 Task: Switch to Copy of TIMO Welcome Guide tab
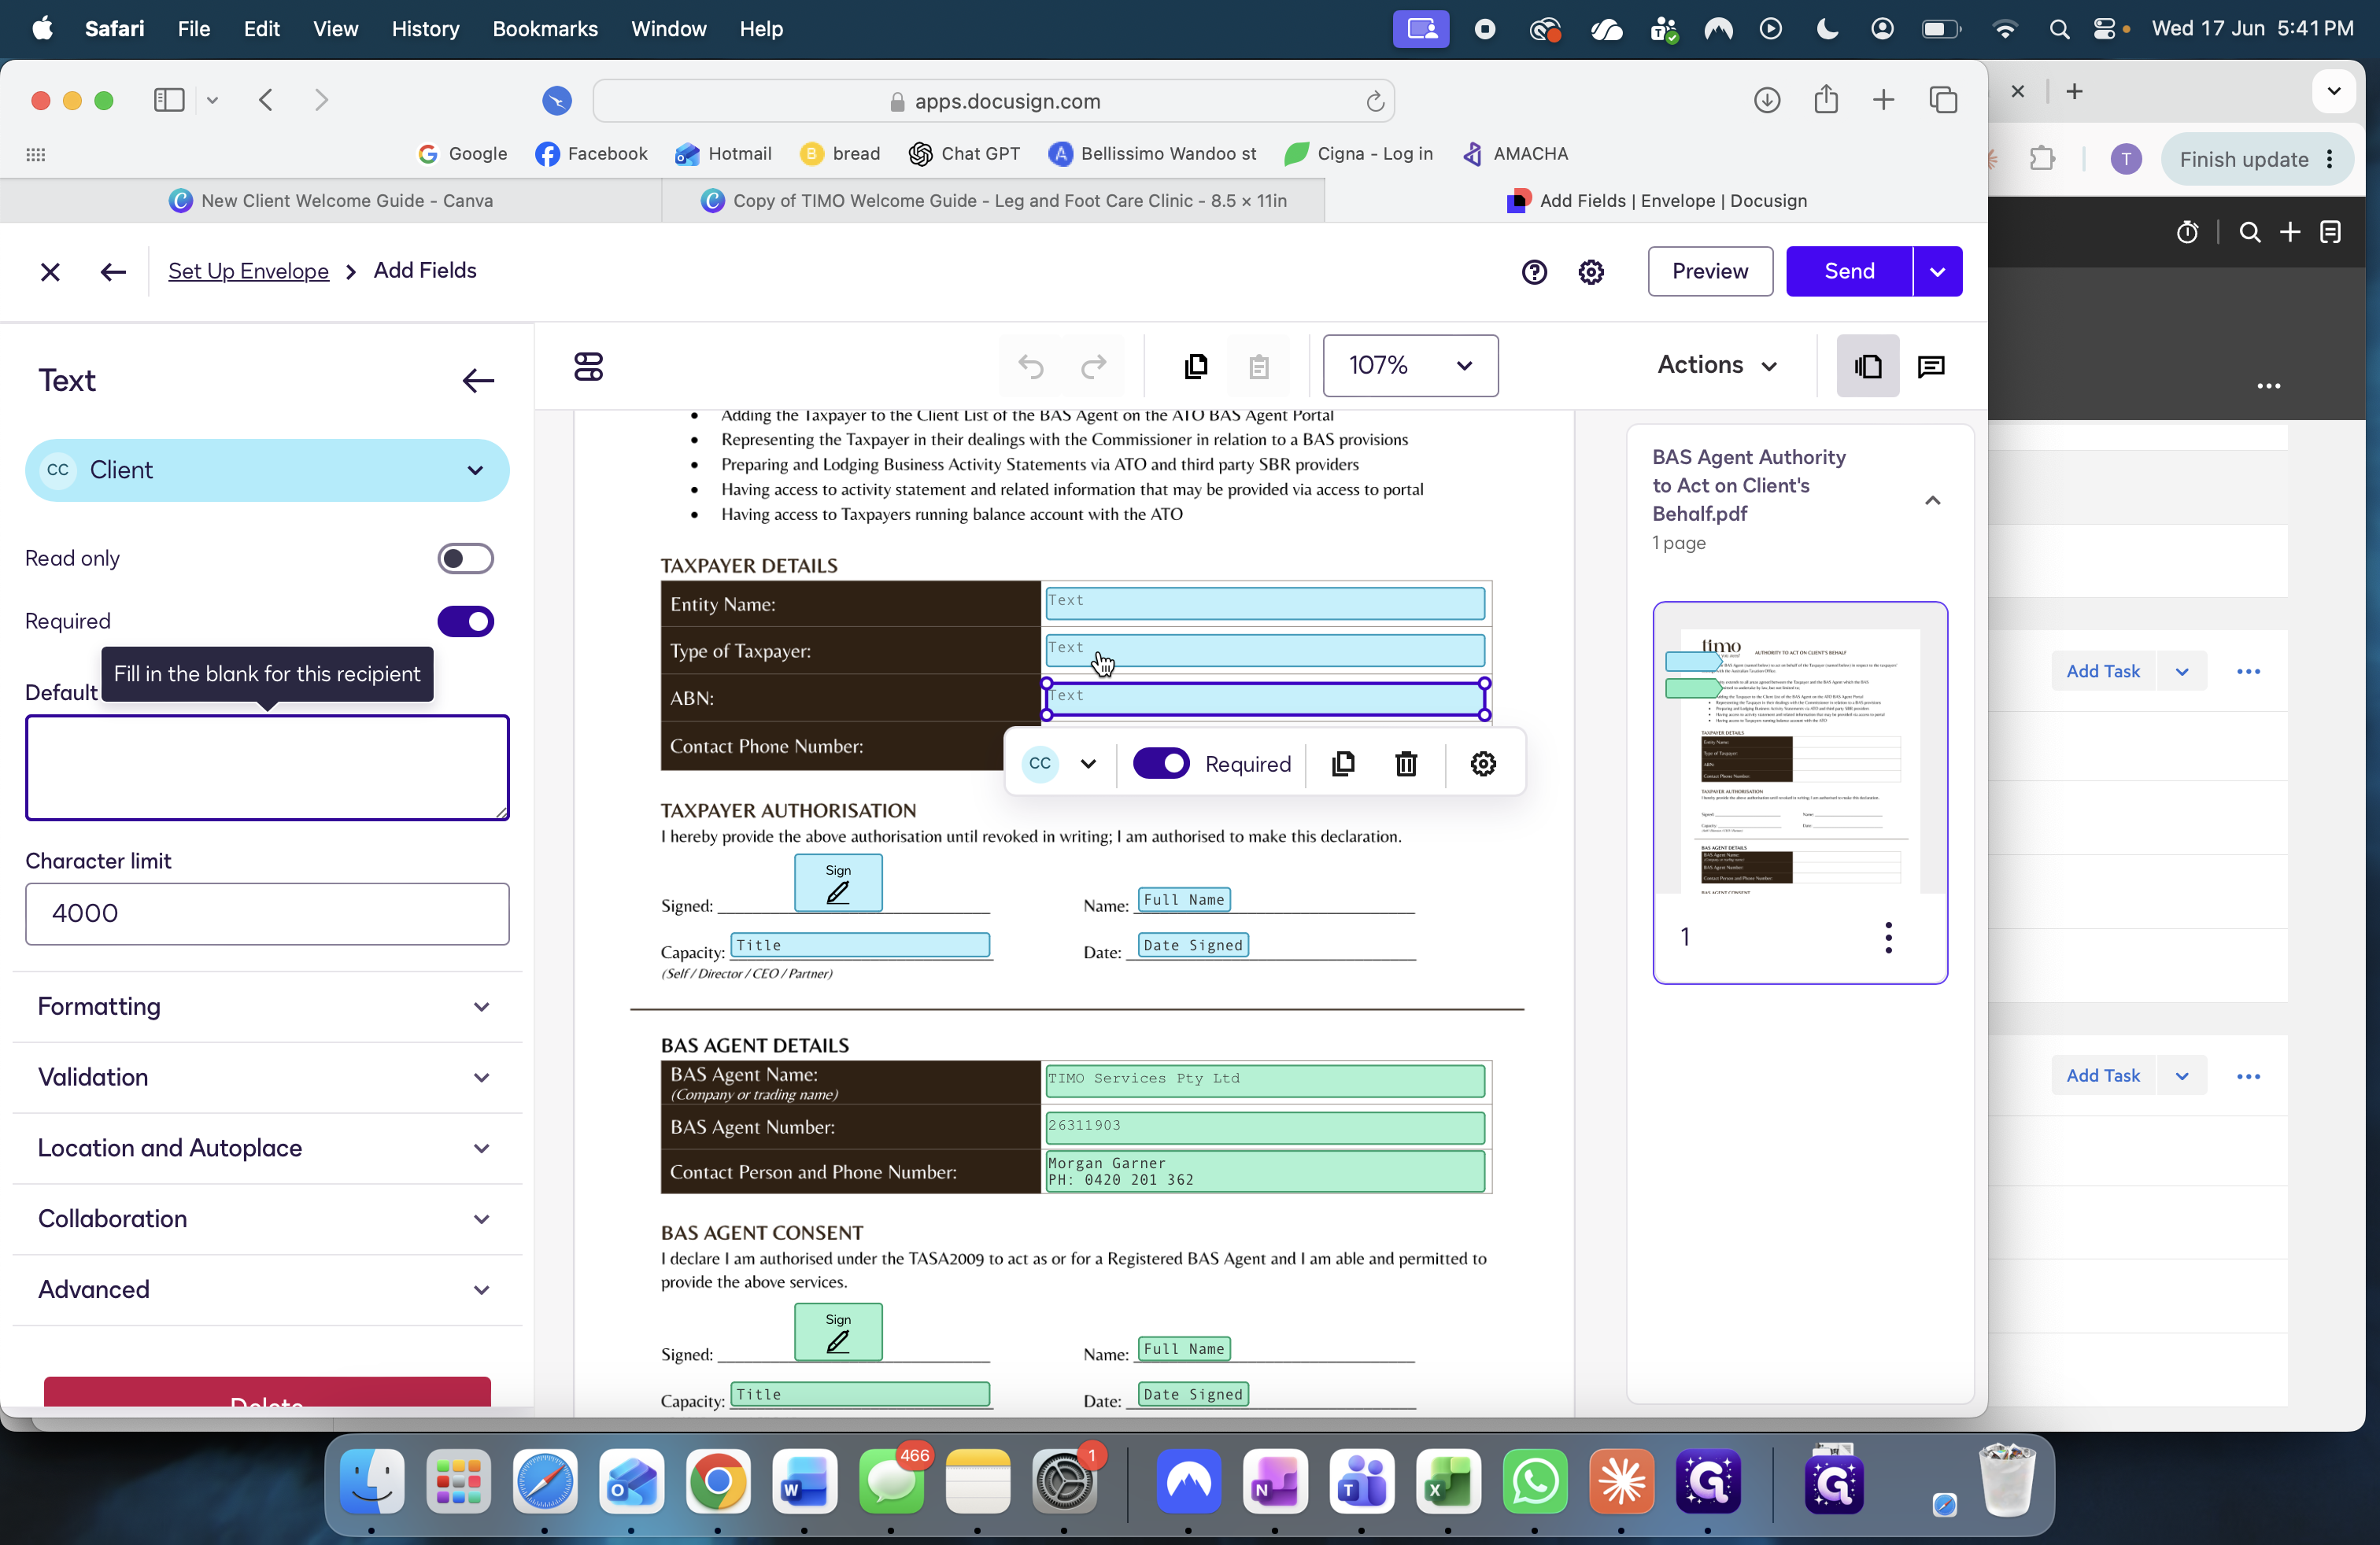(x=993, y=201)
